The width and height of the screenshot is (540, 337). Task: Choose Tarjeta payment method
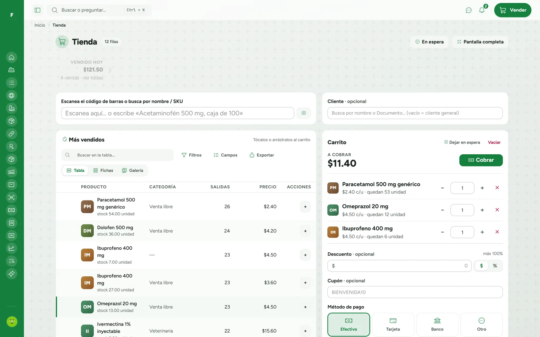pyautogui.click(x=393, y=325)
